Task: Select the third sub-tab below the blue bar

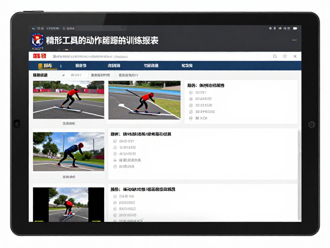Action: (101, 75)
